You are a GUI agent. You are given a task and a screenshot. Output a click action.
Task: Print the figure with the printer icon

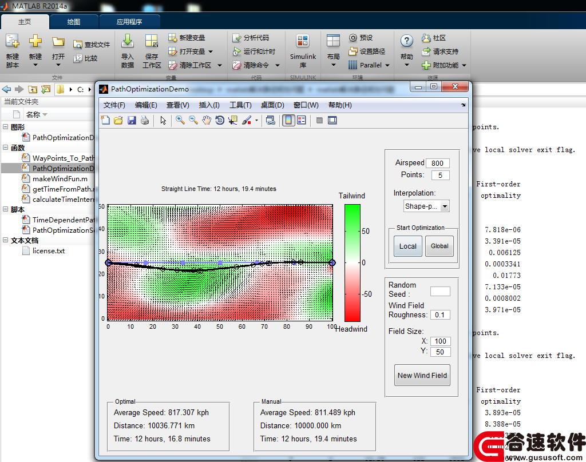[x=145, y=120]
